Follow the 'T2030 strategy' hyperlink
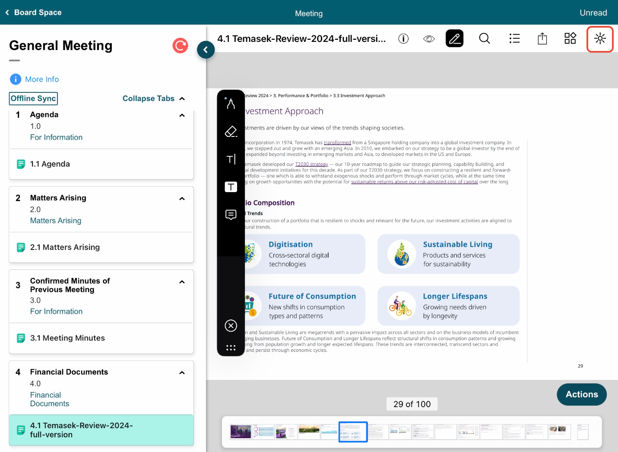 click(311, 164)
